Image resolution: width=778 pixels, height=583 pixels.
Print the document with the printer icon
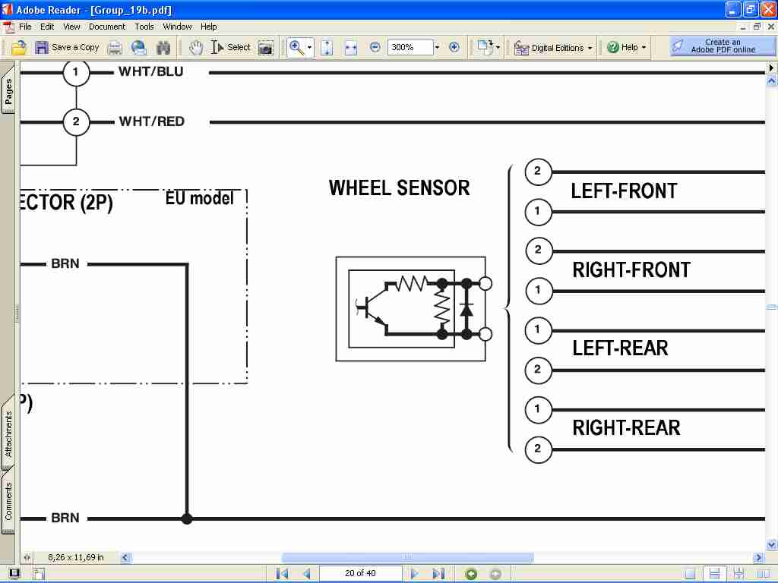[115, 48]
